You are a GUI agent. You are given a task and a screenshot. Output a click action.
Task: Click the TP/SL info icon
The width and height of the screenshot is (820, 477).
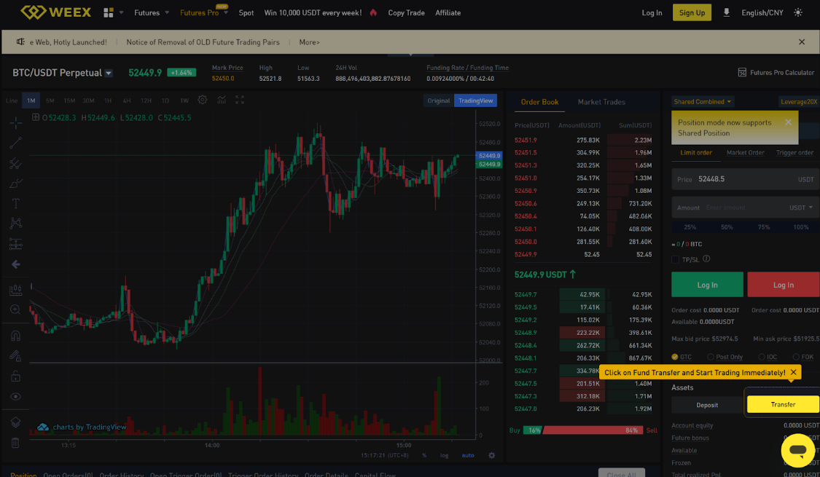(x=706, y=259)
